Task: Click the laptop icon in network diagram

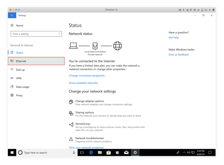Action: pyautogui.click(x=73, y=46)
